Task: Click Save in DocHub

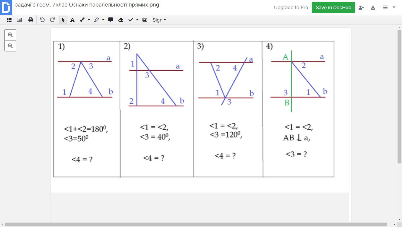Action: point(333,7)
